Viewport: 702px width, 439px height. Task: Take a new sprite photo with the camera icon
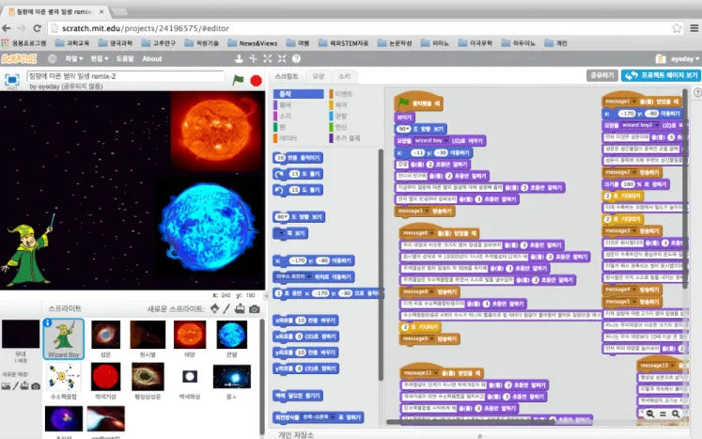[x=255, y=309]
